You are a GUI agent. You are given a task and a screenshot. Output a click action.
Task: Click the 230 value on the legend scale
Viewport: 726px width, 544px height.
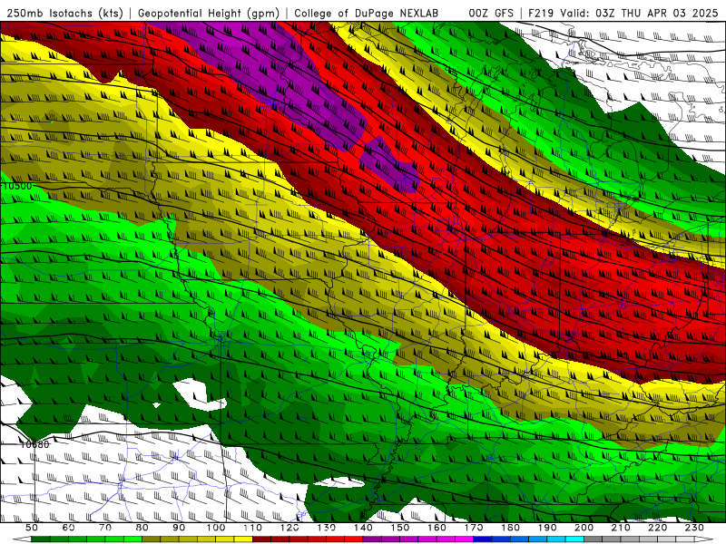(x=695, y=528)
